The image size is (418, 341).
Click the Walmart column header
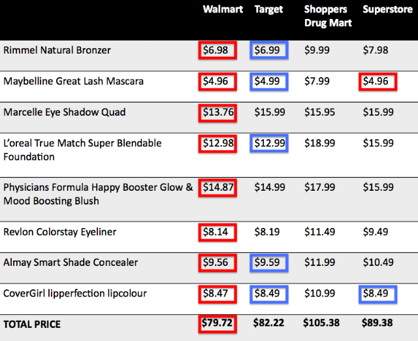pos(223,9)
